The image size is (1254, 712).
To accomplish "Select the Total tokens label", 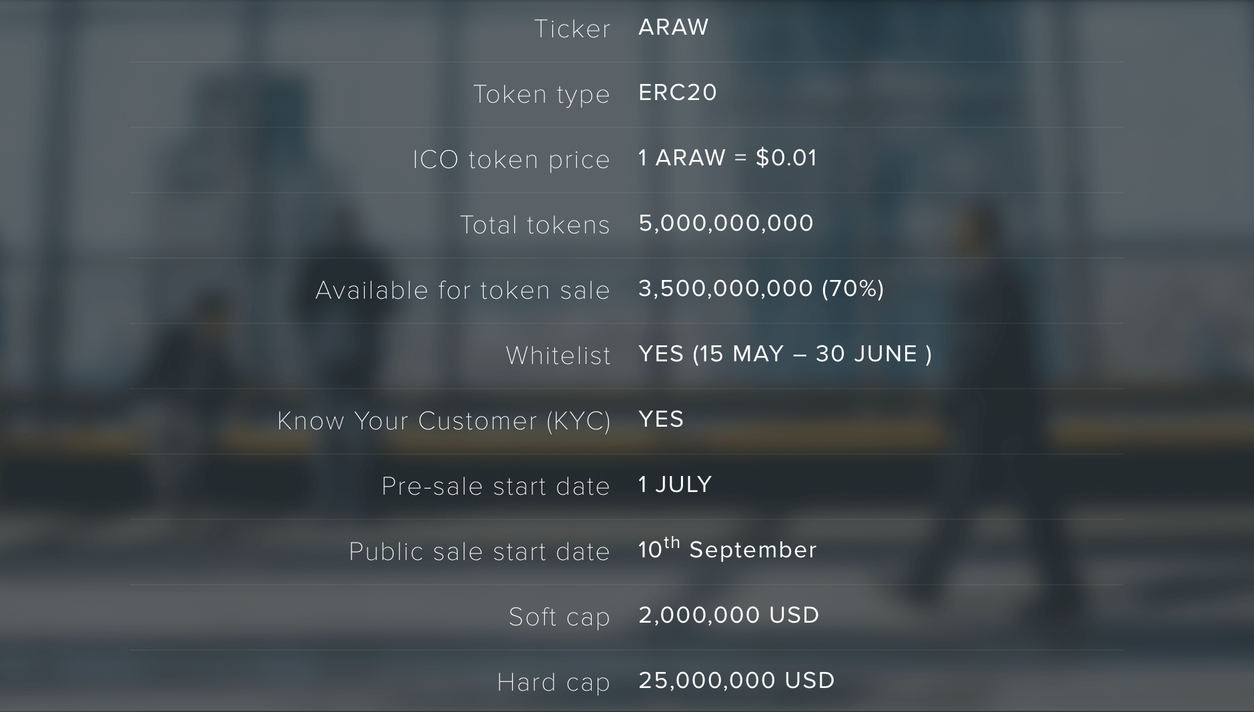I will pyautogui.click(x=535, y=225).
